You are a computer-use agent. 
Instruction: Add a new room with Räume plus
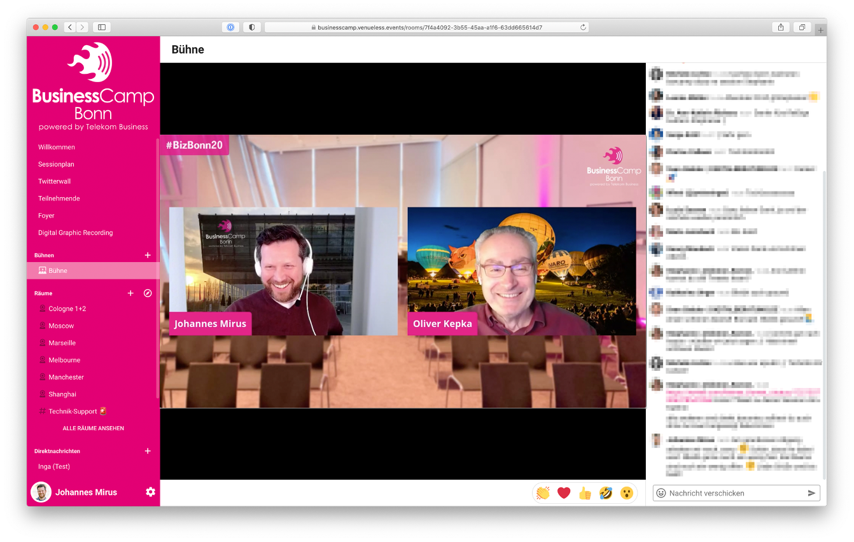[x=130, y=293]
